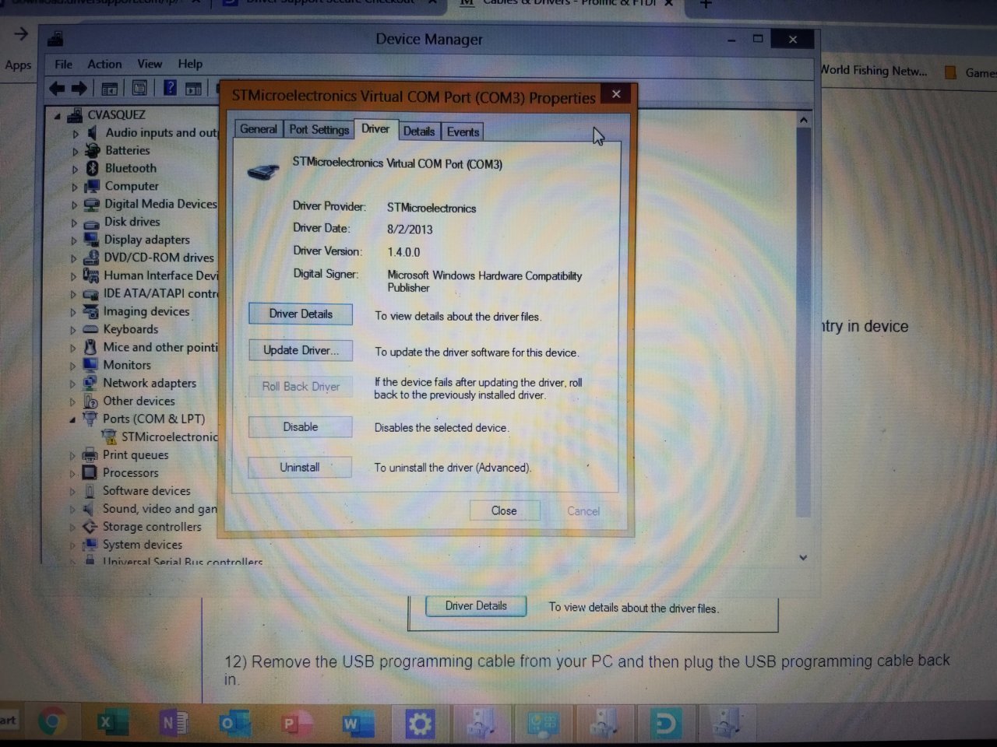Viewport: 997px width, 747px height.
Task: Click the Processors chip icon
Action: 90,472
